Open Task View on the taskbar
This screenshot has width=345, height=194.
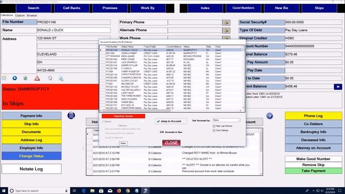(x=74, y=191)
